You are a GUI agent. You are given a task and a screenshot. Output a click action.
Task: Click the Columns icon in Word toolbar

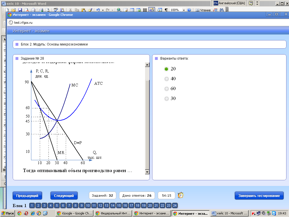point(145,10)
